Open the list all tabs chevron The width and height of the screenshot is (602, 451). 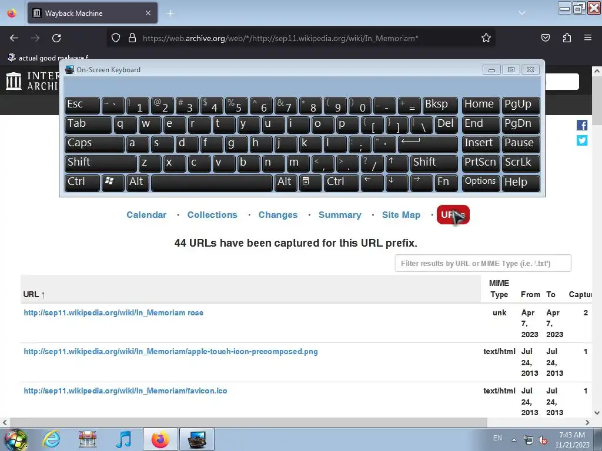[x=522, y=13]
